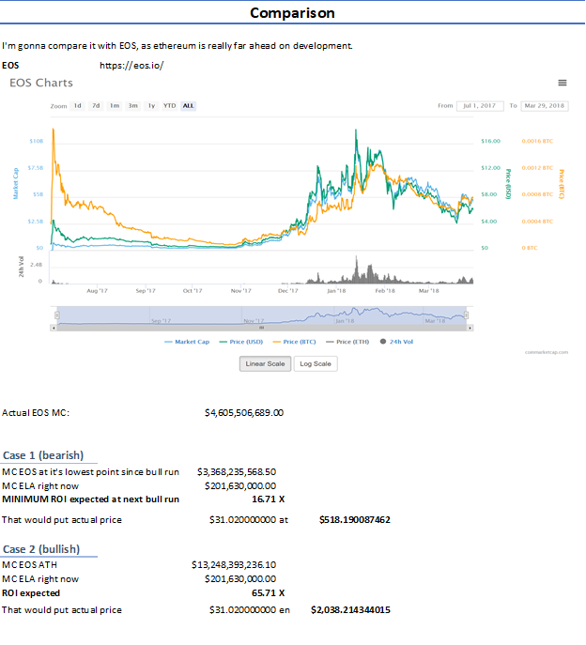This screenshot has height=645, width=586.
Task: Select the ALL zoom range
Action: coord(189,106)
